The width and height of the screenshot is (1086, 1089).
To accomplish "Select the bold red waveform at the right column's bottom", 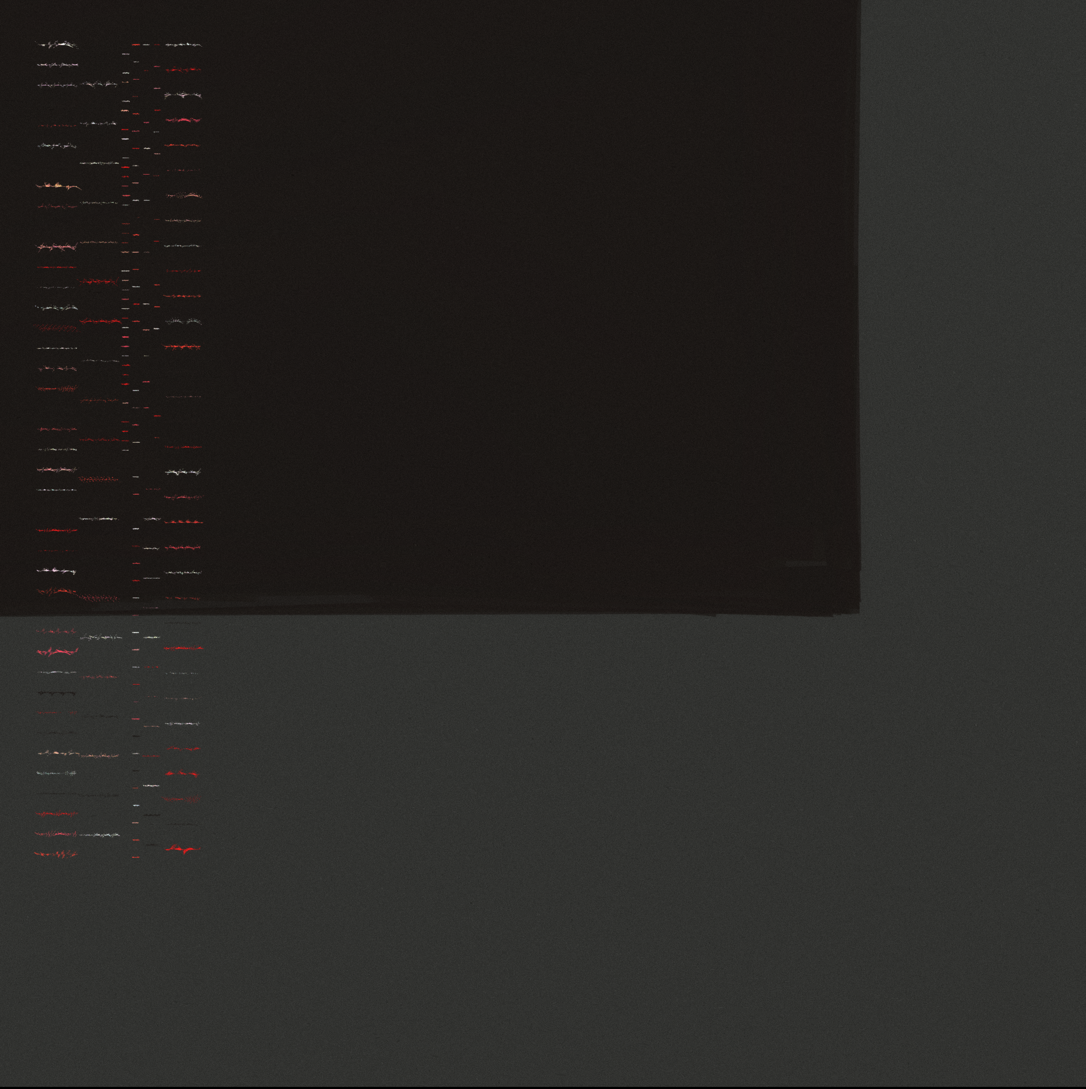I will [182, 849].
